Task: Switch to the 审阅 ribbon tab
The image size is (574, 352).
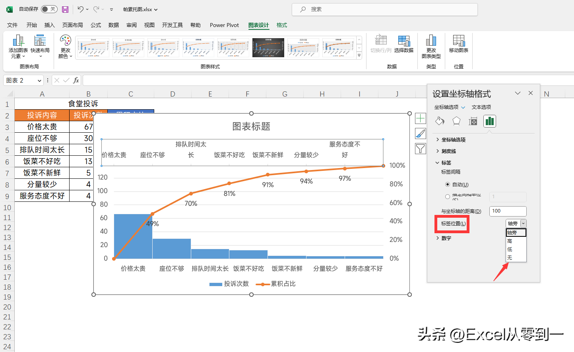Action: point(132,25)
